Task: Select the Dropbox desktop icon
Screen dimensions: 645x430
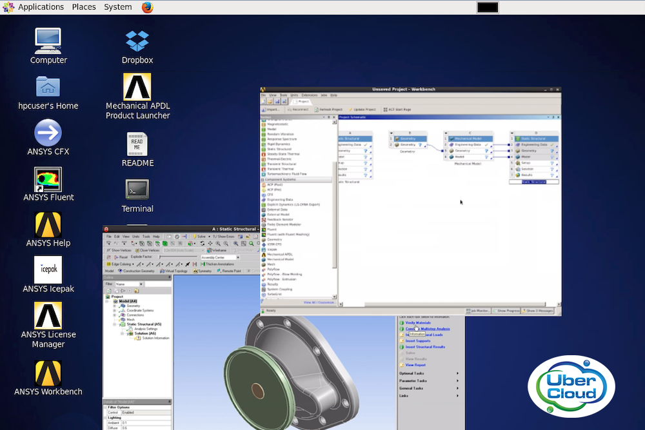Action: point(137,41)
